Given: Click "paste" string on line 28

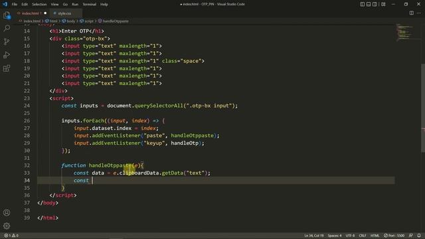Looking at the screenshot, I should [154, 135].
